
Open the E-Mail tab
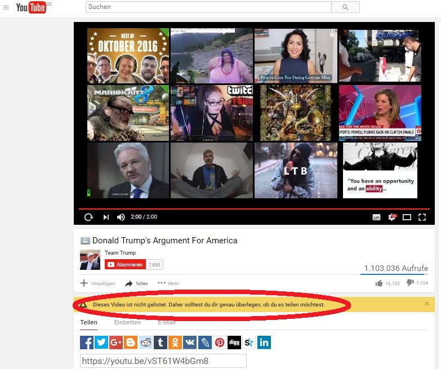coord(167,322)
